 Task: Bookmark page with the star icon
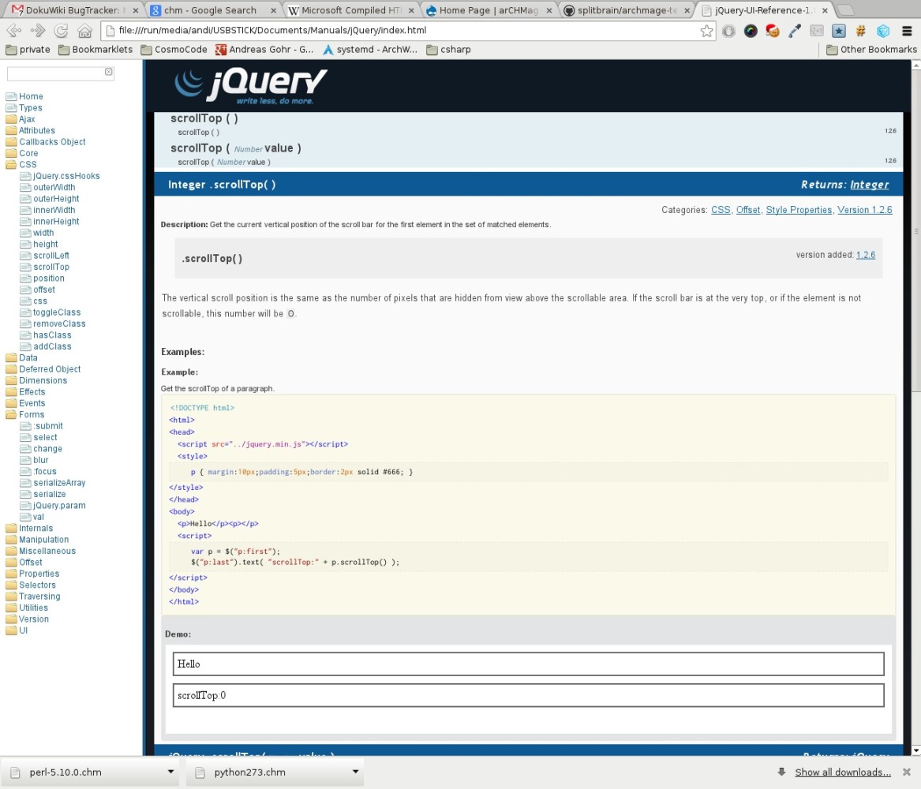[706, 31]
